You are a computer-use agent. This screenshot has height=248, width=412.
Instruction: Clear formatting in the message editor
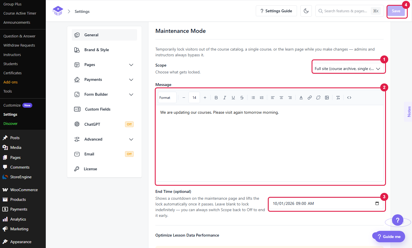coord(338,98)
